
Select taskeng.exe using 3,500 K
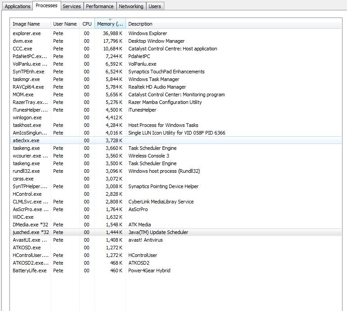[176, 163]
